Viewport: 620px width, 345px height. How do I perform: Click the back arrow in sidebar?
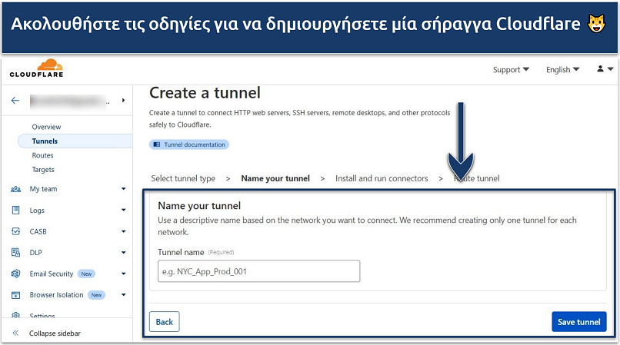pos(15,101)
